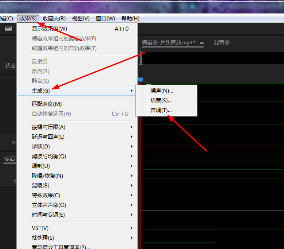
Task: Open the 效果(S) menu
Action: tap(28, 19)
